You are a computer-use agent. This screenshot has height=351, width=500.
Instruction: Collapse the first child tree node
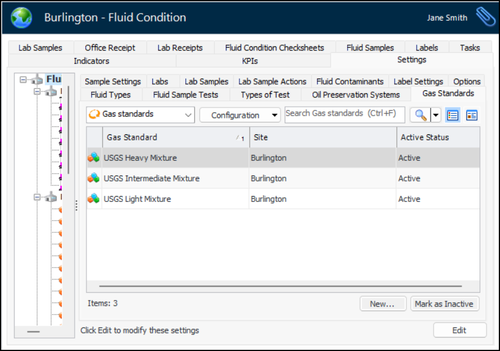coord(37,92)
